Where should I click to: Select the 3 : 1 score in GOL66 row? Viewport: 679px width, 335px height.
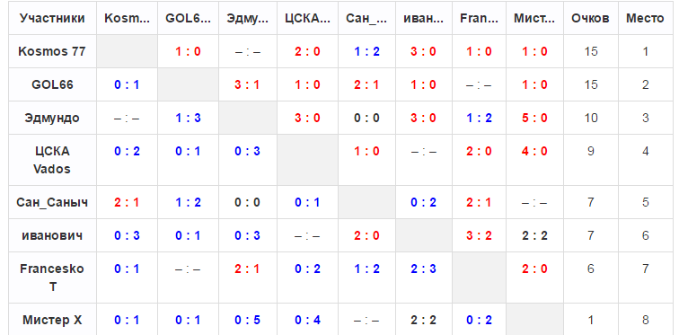(x=248, y=84)
